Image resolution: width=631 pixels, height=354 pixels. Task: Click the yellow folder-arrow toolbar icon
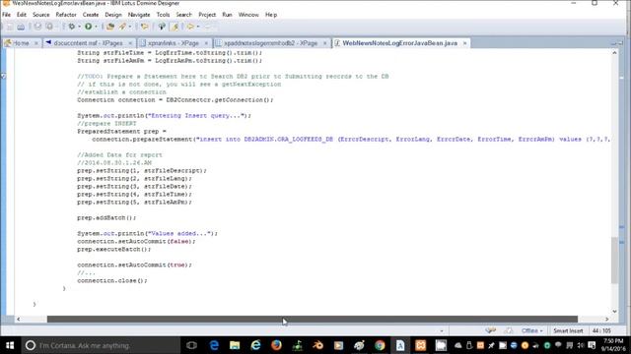click(x=145, y=27)
